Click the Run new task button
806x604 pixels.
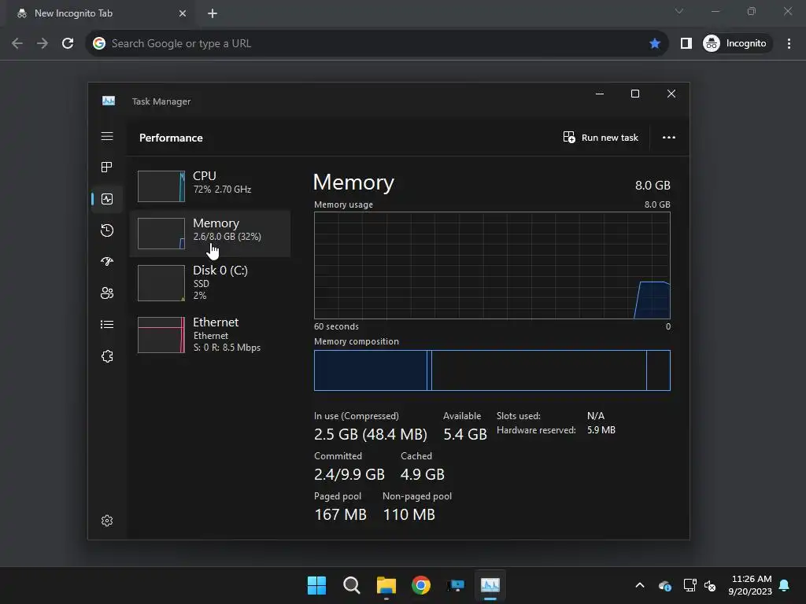tap(601, 138)
